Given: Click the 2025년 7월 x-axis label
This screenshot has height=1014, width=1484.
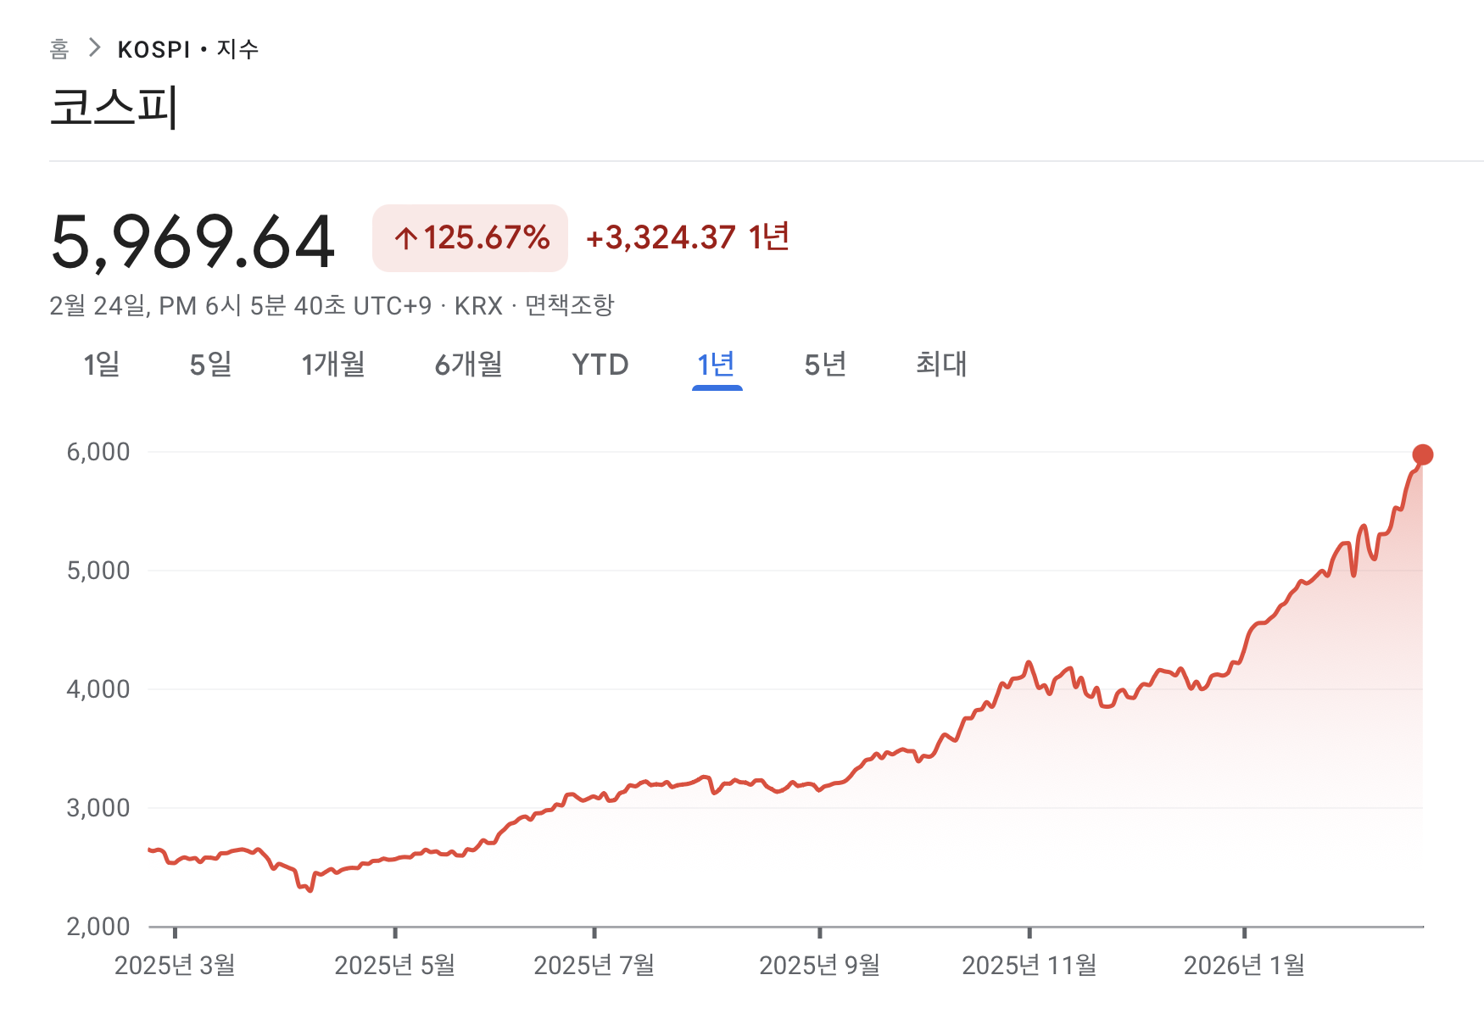Looking at the screenshot, I should [594, 965].
